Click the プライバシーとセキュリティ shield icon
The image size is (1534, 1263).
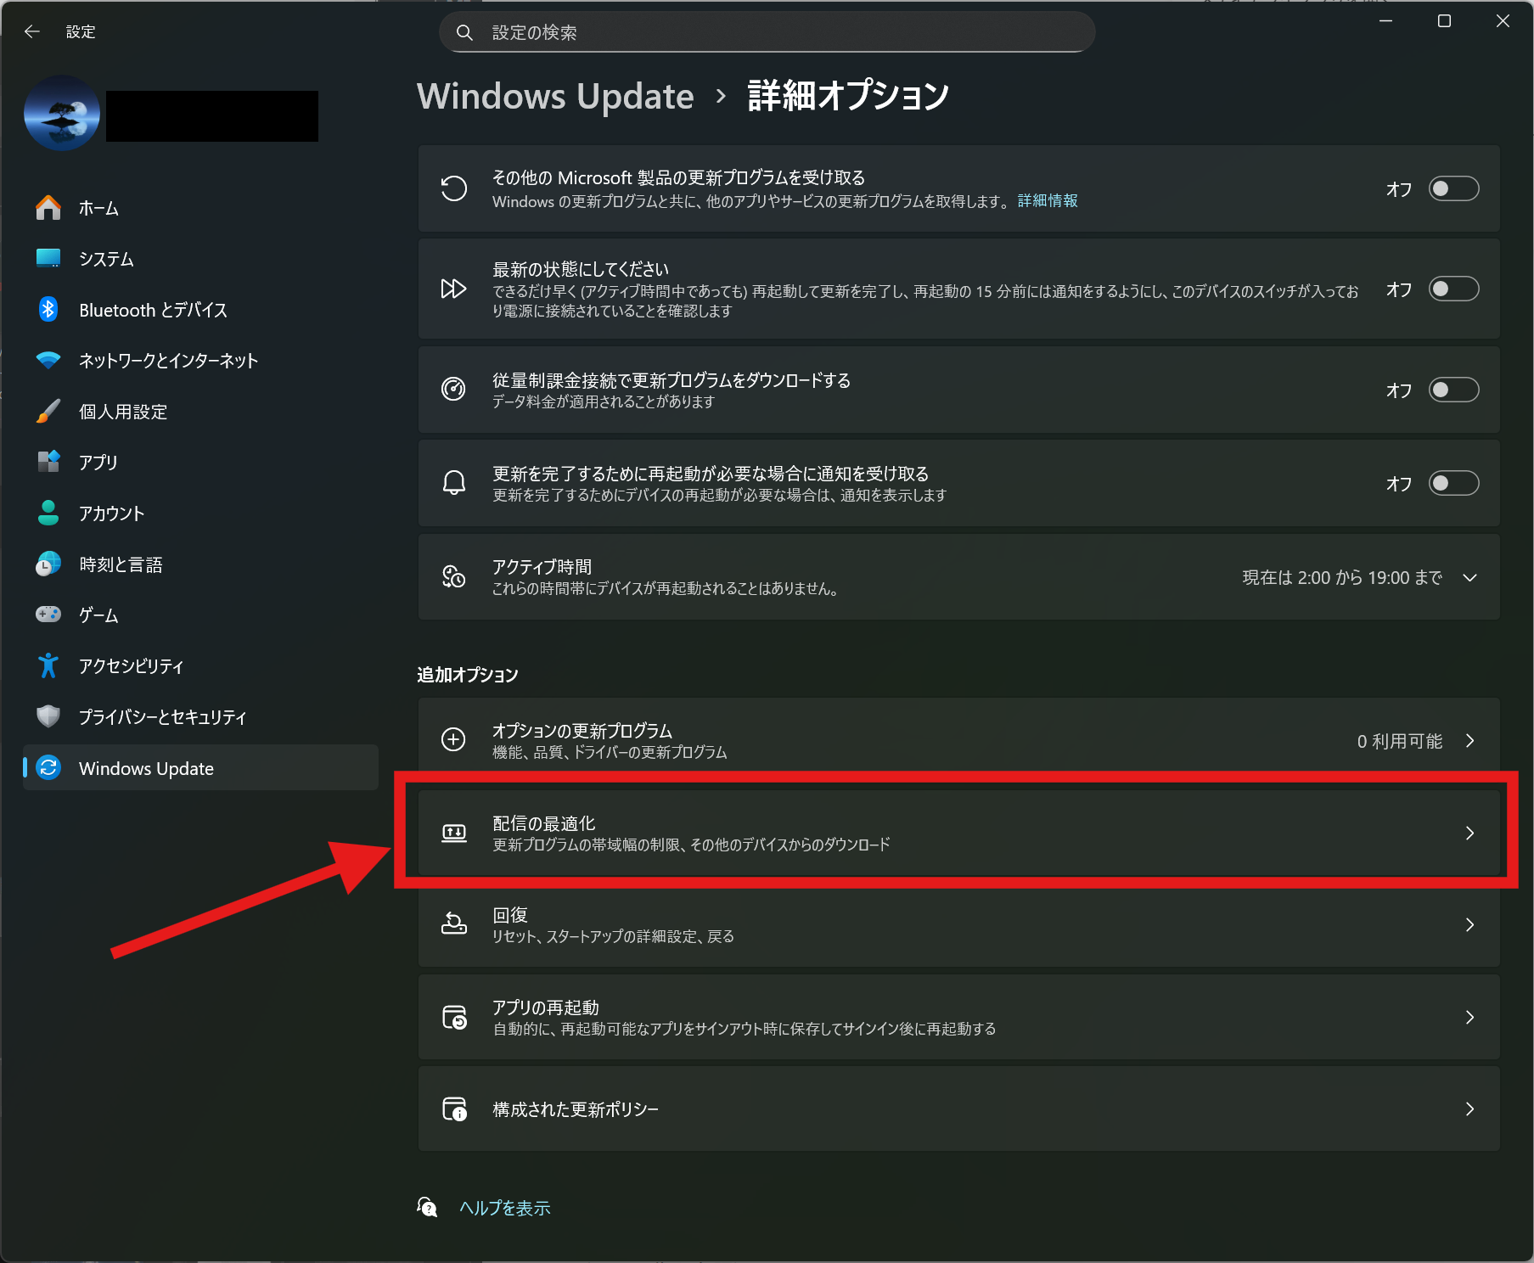click(x=48, y=716)
